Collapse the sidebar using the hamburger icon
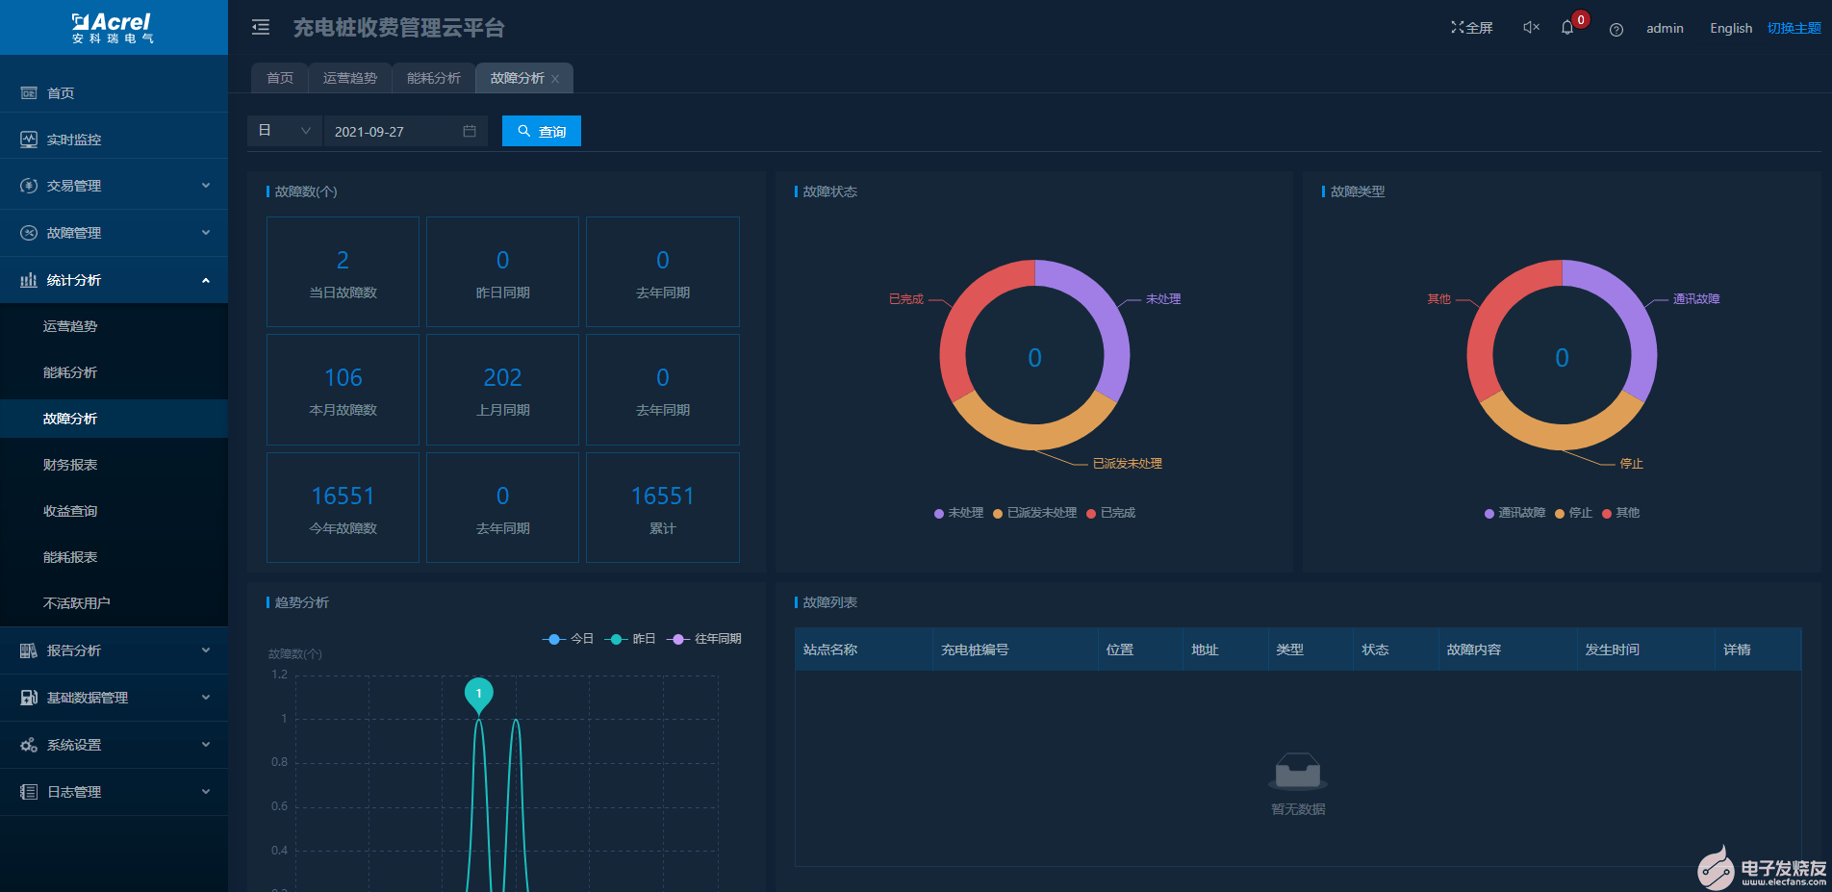Viewport: 1832px width, 892px height. coord(260,28)
